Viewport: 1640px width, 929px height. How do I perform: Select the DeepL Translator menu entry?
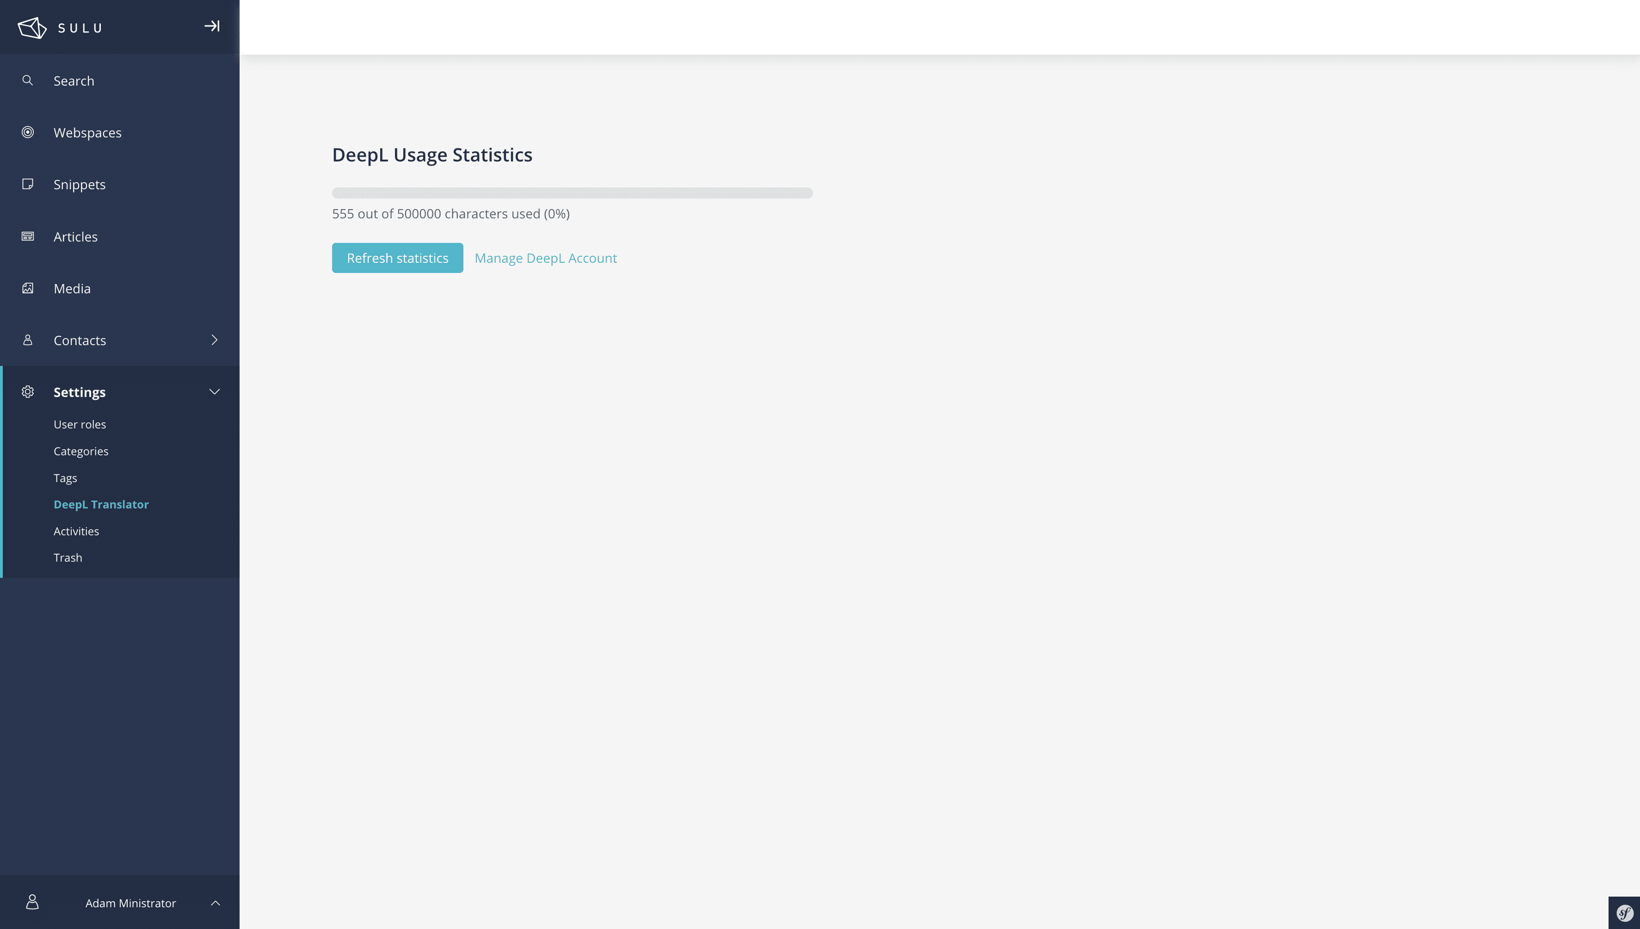pyautogui.click(x=101, y=504)
